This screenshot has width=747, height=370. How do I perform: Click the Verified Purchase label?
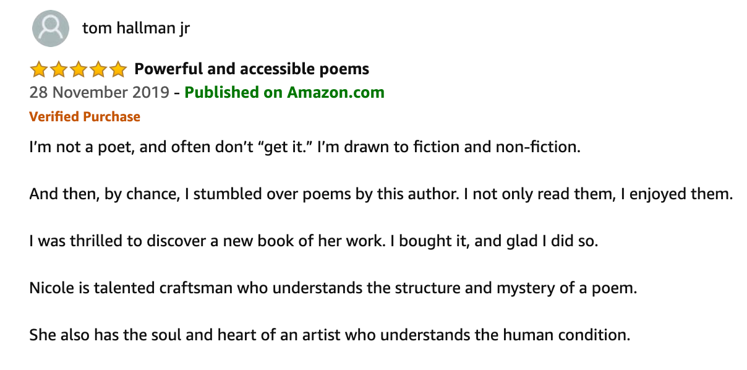(85, 116)
